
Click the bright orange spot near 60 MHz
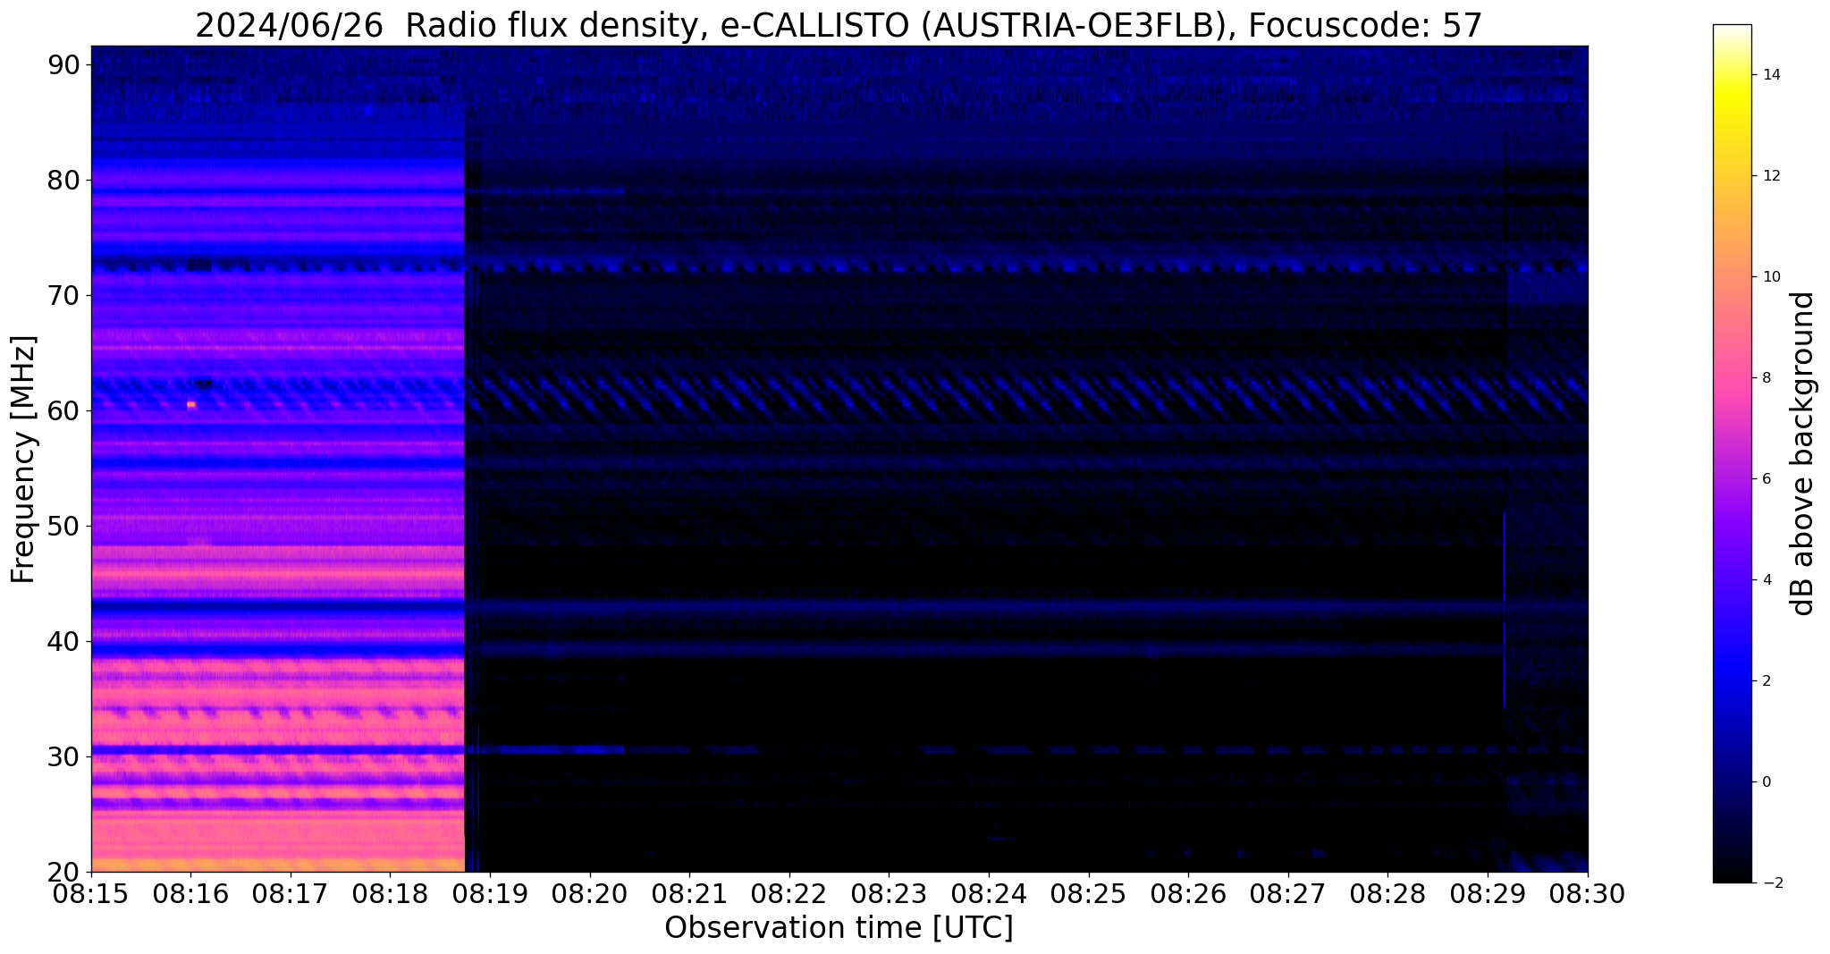pyautogui.click(x=191, y=405)
